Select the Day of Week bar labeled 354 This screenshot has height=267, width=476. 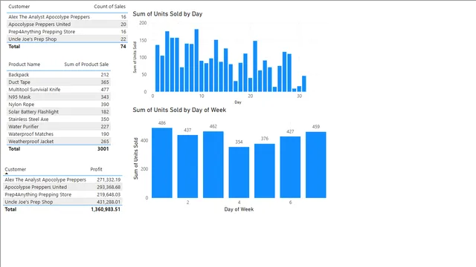coord(239,173)
